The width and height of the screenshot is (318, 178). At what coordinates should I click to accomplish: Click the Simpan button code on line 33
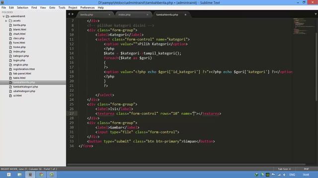[151, 141]
